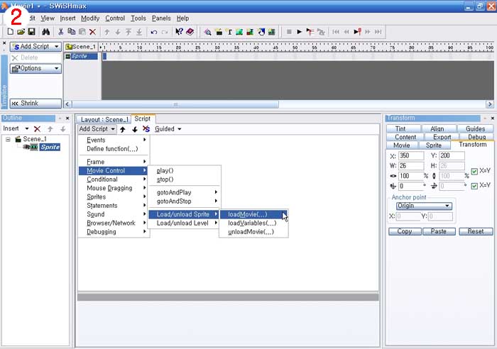Switch to the Export tab
Viewport: 497px width, 349px height.
[x=442, y=137]
